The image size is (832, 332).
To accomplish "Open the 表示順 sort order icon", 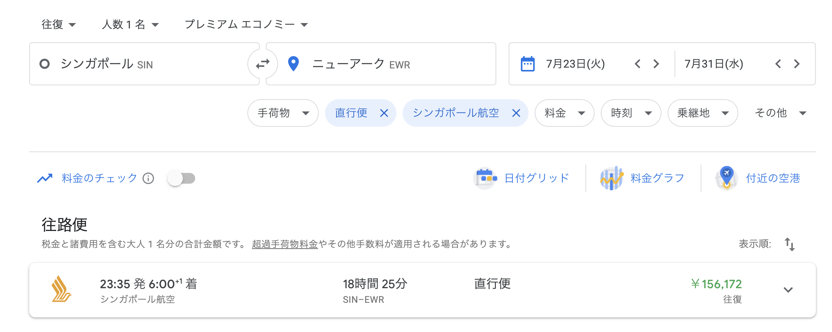I will tap(790, 244).
